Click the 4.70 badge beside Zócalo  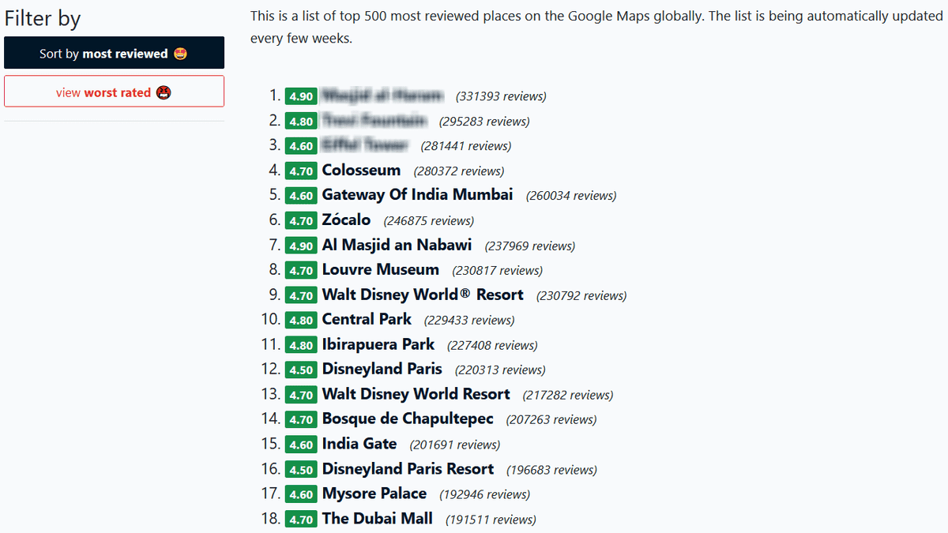click(x=301, y=220)
